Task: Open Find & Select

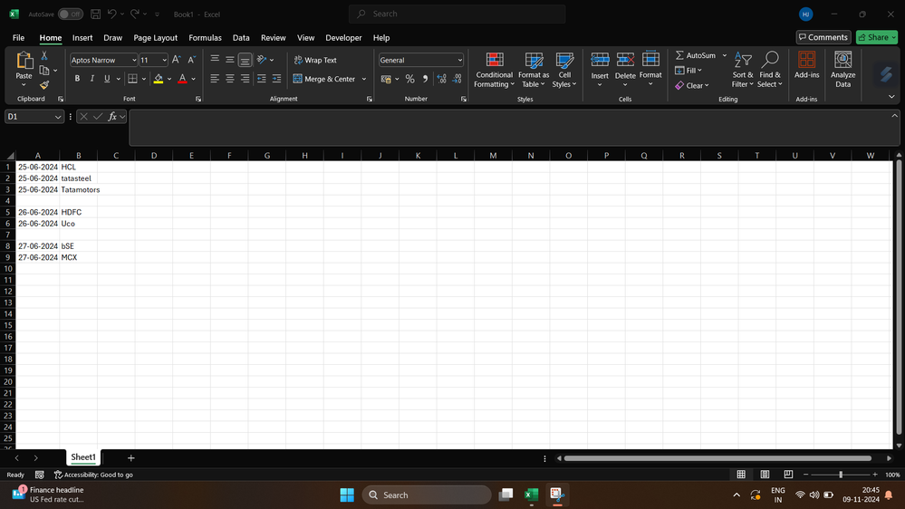Action: (x=770, y=70)
